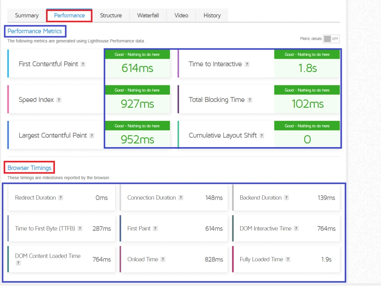The width and height of the screenshot is (381, 286).
Task: Click the Redirect Duration label
Action: [x=35, y=198]
